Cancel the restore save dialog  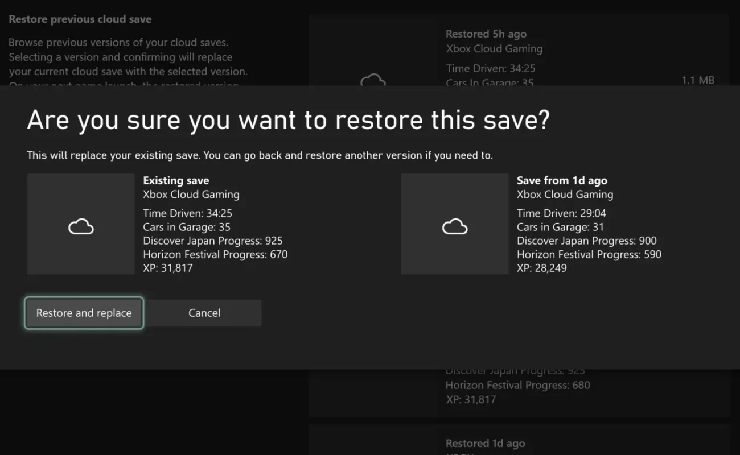coord(204,313)
